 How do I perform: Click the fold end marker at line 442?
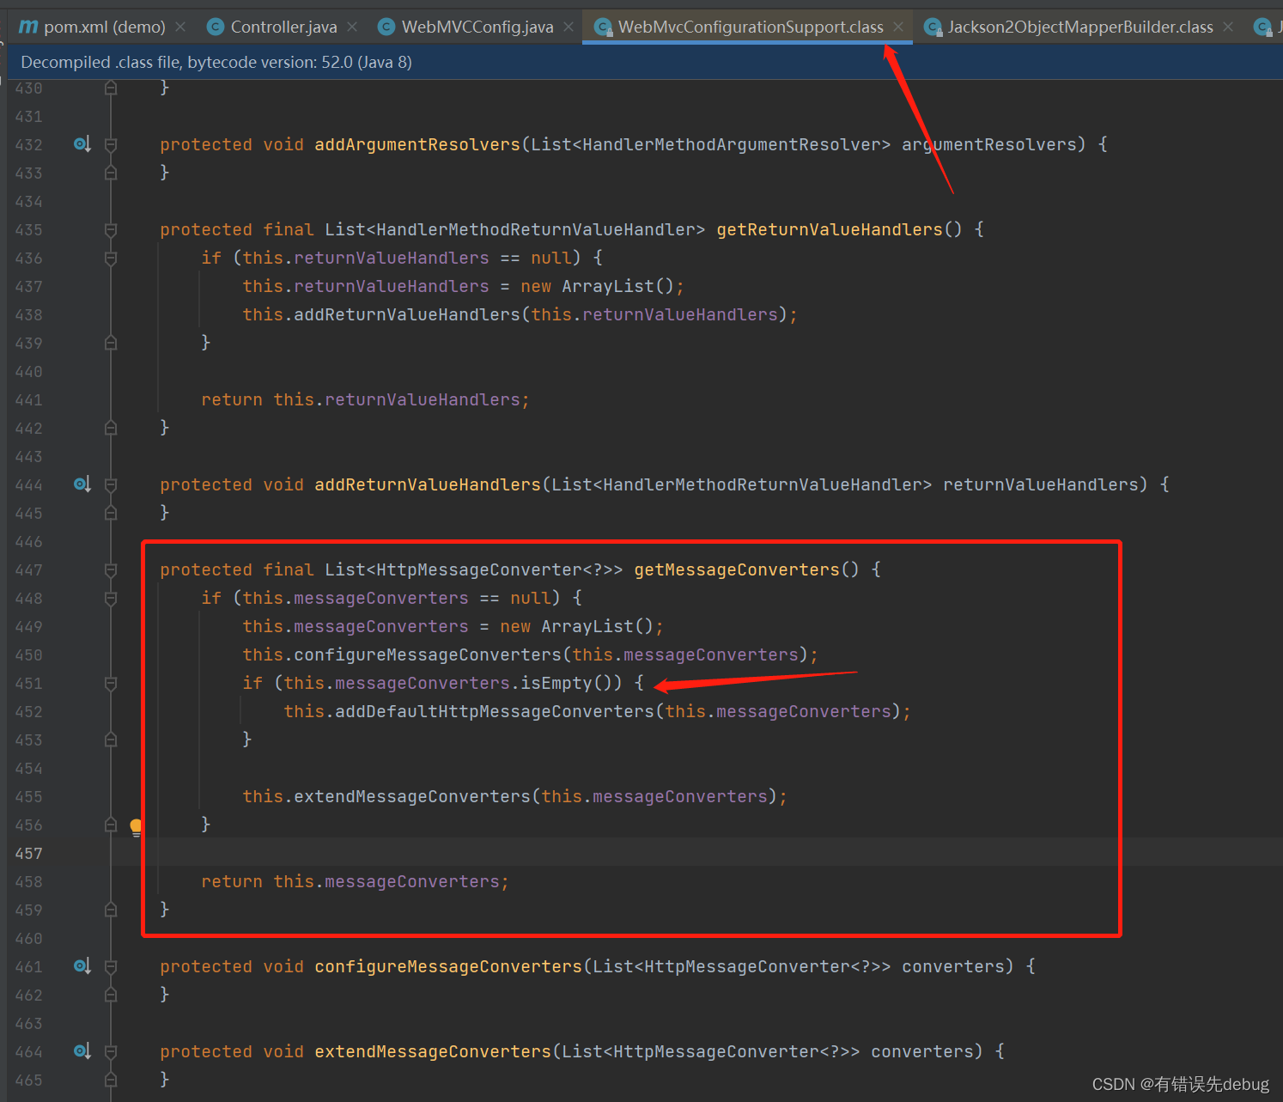tap(111, 428)
